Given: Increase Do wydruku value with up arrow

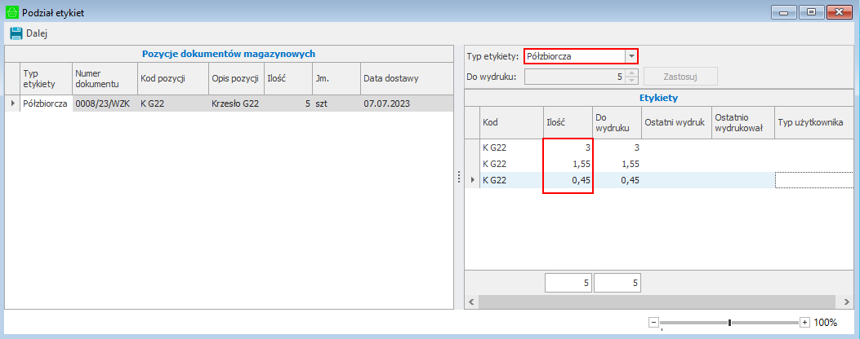Looking at the screenshot, I should [x=631, y=73].
